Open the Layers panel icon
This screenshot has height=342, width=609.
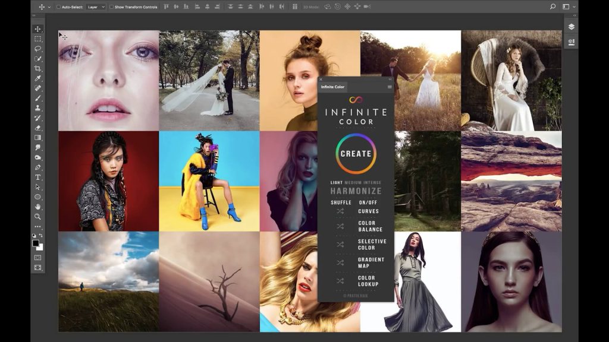click(571, 27)
